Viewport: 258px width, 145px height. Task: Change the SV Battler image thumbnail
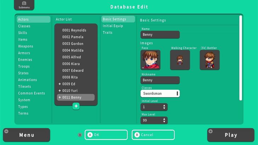coord(210,60)
